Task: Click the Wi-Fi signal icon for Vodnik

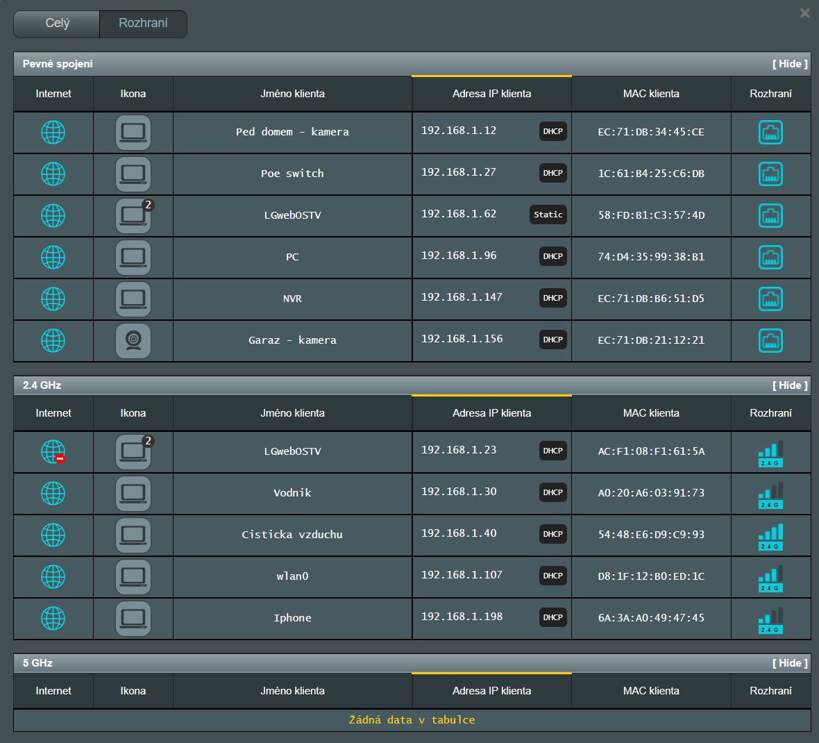Action: tap(770, 494)
